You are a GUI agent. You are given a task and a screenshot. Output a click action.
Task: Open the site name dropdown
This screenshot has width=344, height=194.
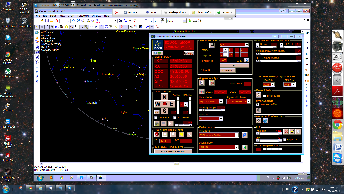coord(234,44)
